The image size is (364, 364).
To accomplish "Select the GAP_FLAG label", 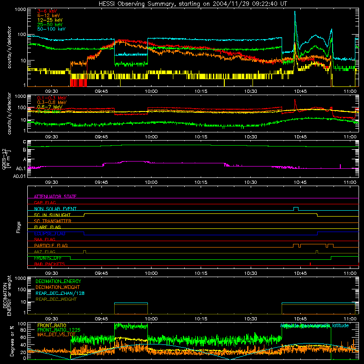I will tap(45, 202).
